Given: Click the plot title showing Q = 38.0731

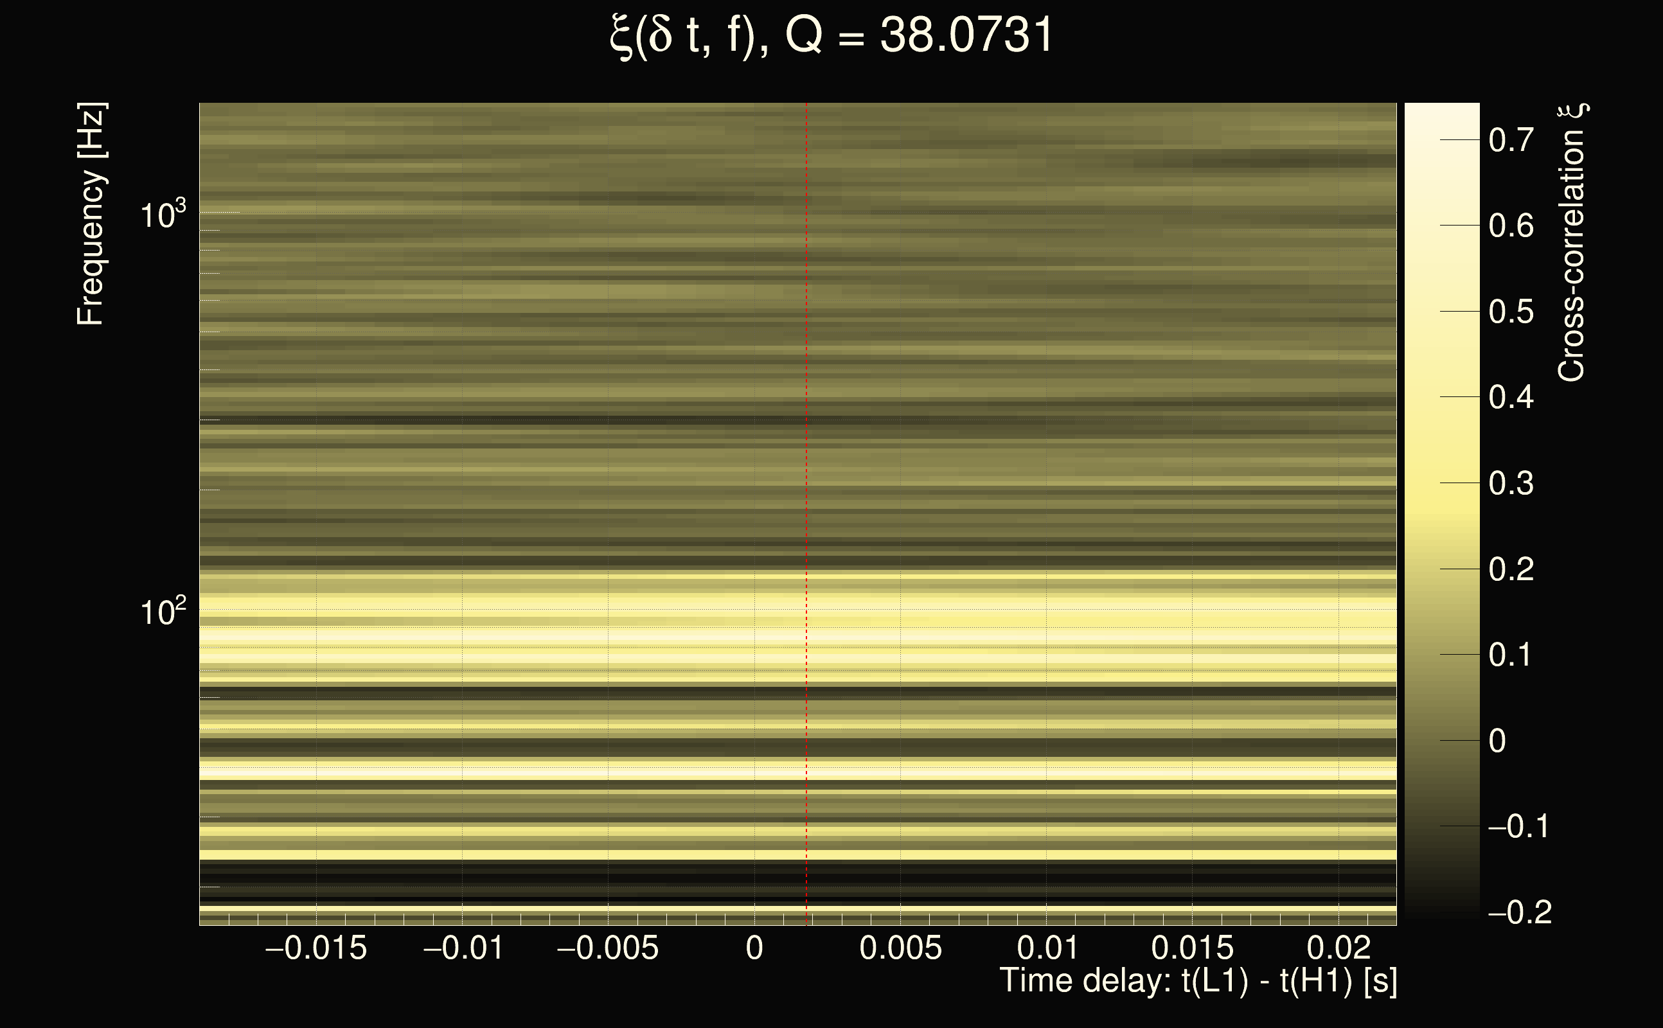Looking at the screenshot, I should click(831, 35).
